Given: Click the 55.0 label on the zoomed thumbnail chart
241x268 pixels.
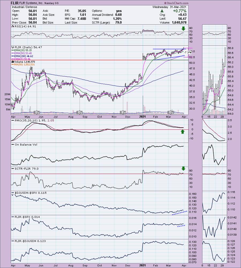Looking at the screenshot, I should [x=231, y=90].
